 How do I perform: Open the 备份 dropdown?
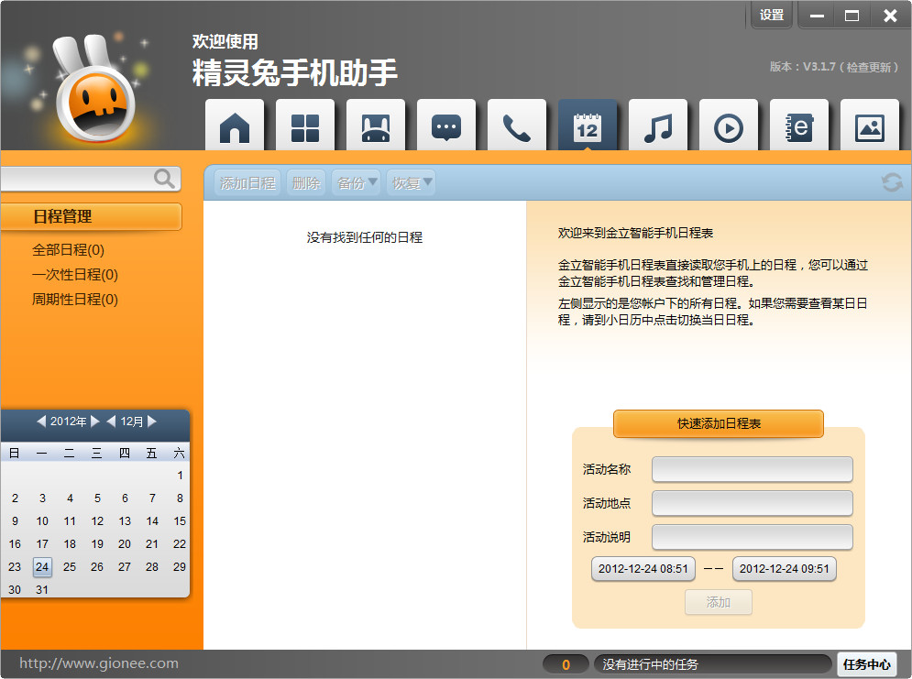pyautogui.click(x=356, y=183)
